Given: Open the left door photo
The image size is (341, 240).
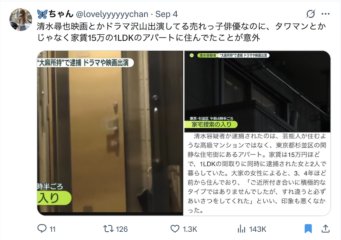Looking at the screenshot, I should [110, 133].
